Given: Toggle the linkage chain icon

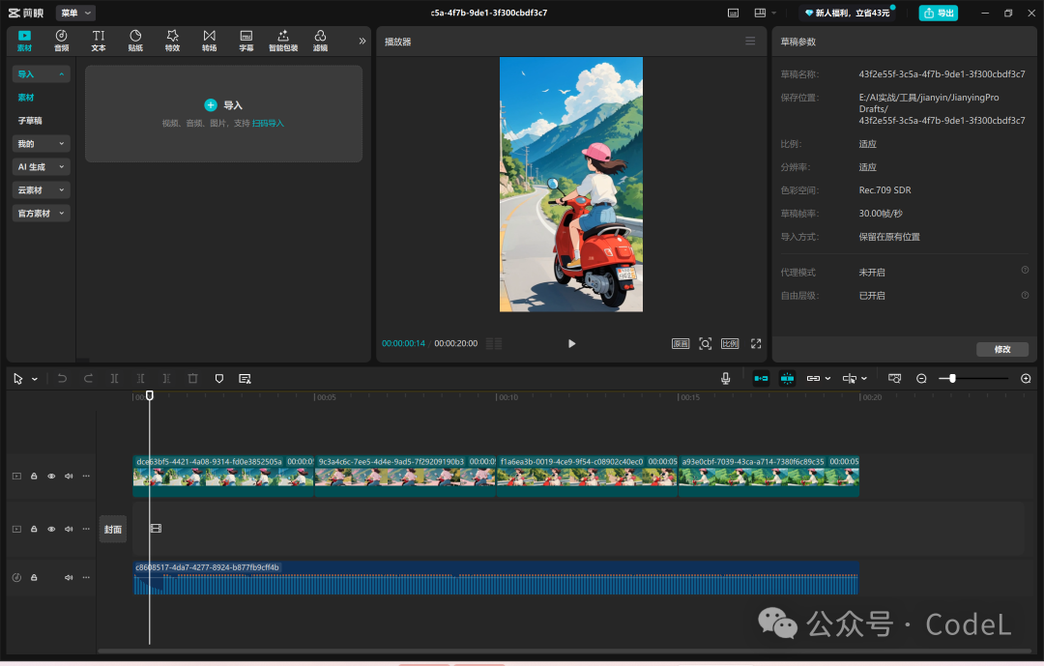Looking at the screenshot, I should coord(813,378).
